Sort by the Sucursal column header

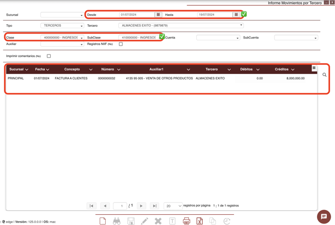pyautogui.click(x=17, y=69)
